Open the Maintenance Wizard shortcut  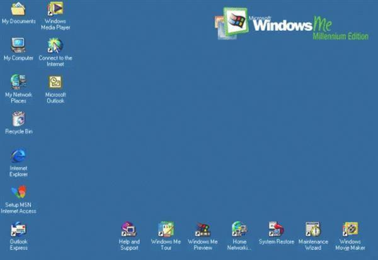pos(313,229)
